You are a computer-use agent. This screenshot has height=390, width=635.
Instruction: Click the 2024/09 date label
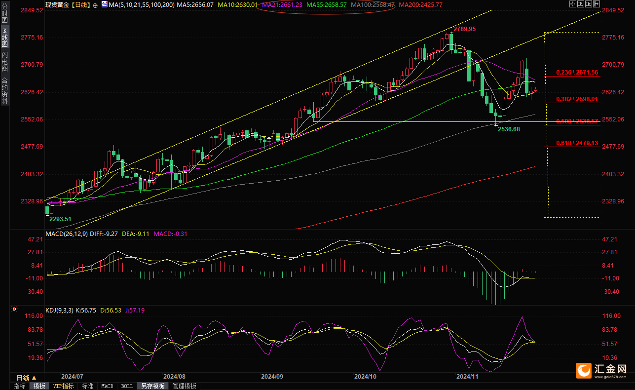coord(272,376)
